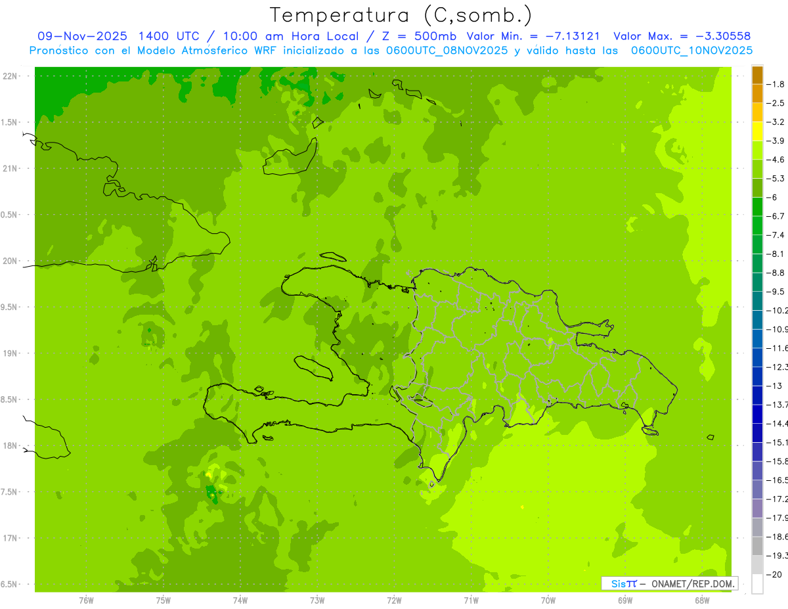The height and width of the screenshot is (609, 788).
Task: Click the '-7.4' legend value
Action: point(776,235)
